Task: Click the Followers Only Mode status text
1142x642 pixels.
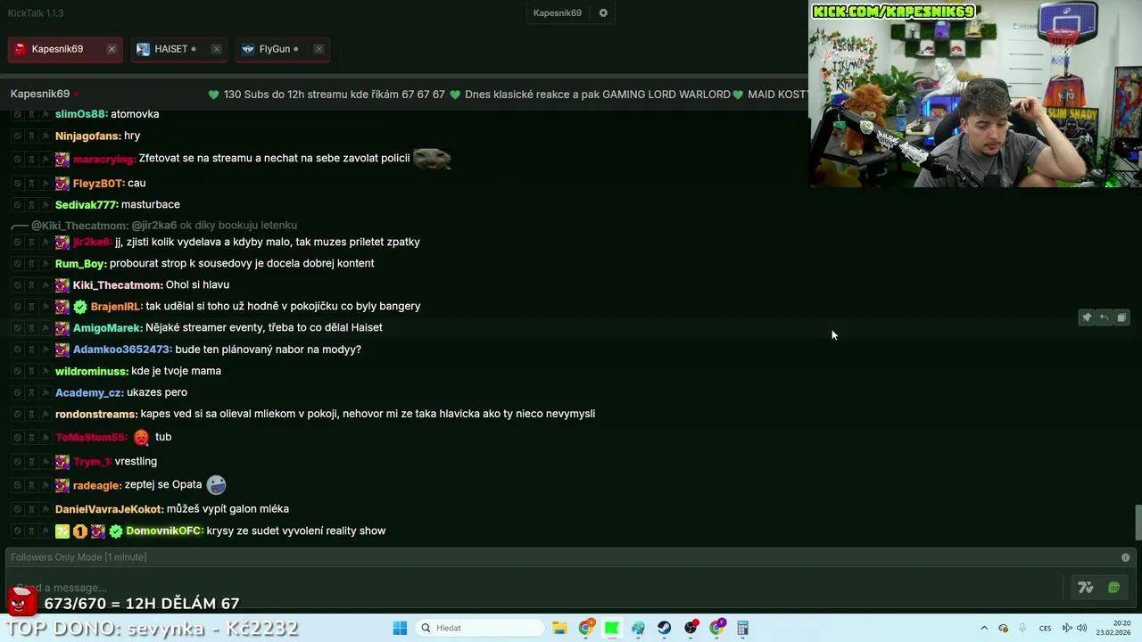Action: click(x=79, y=557)
